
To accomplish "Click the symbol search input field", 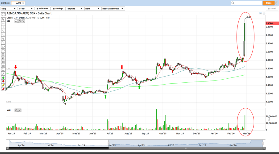I will [246, 3].
